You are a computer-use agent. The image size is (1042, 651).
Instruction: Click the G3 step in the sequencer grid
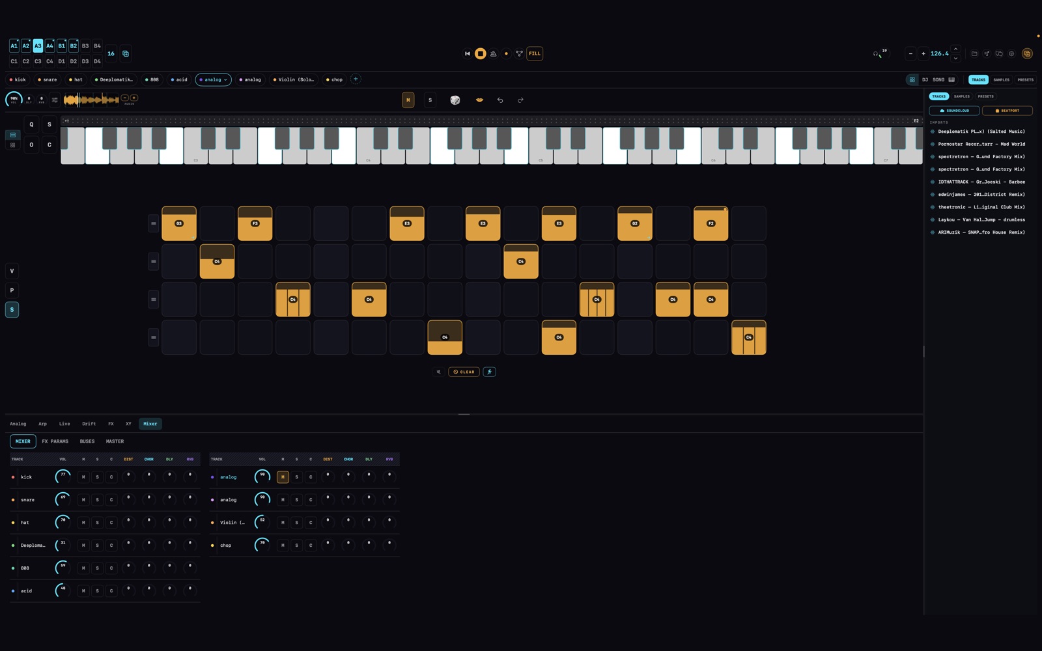coord(179,224)
